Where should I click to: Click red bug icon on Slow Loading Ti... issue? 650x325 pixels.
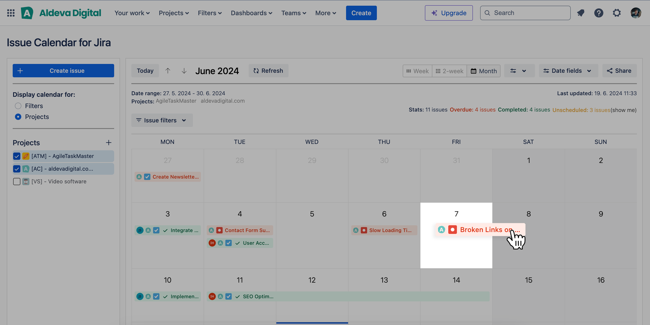(364, 230)
